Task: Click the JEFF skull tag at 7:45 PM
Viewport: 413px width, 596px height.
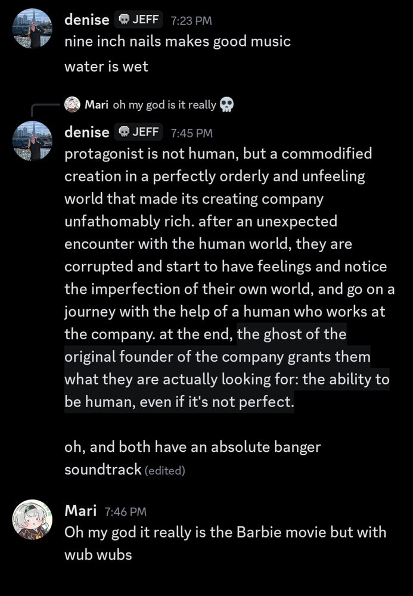Action: point(138,132)
